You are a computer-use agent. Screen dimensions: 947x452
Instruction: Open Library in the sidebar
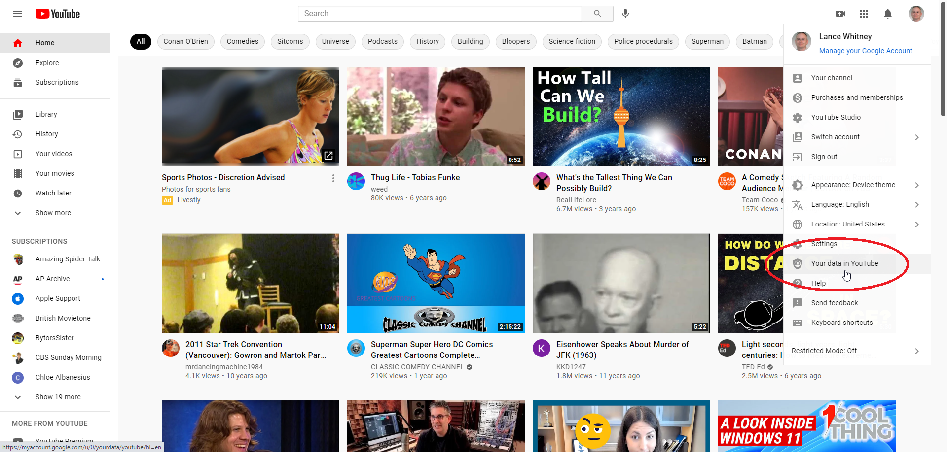(55, 114)
